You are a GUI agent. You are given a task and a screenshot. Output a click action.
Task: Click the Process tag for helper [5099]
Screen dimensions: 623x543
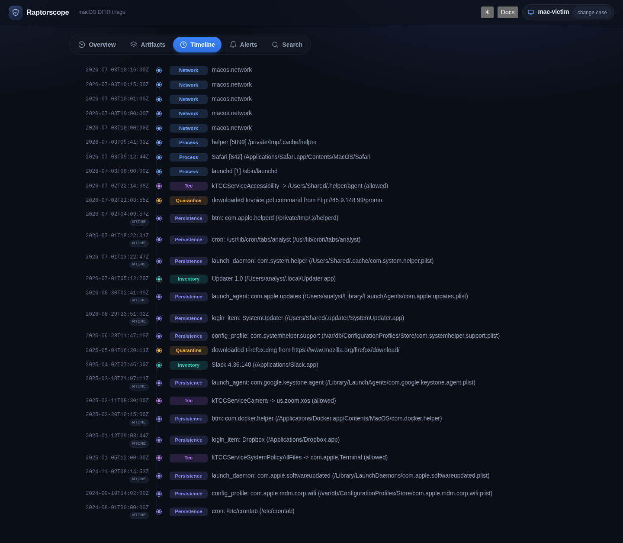[x=189, y=142]
